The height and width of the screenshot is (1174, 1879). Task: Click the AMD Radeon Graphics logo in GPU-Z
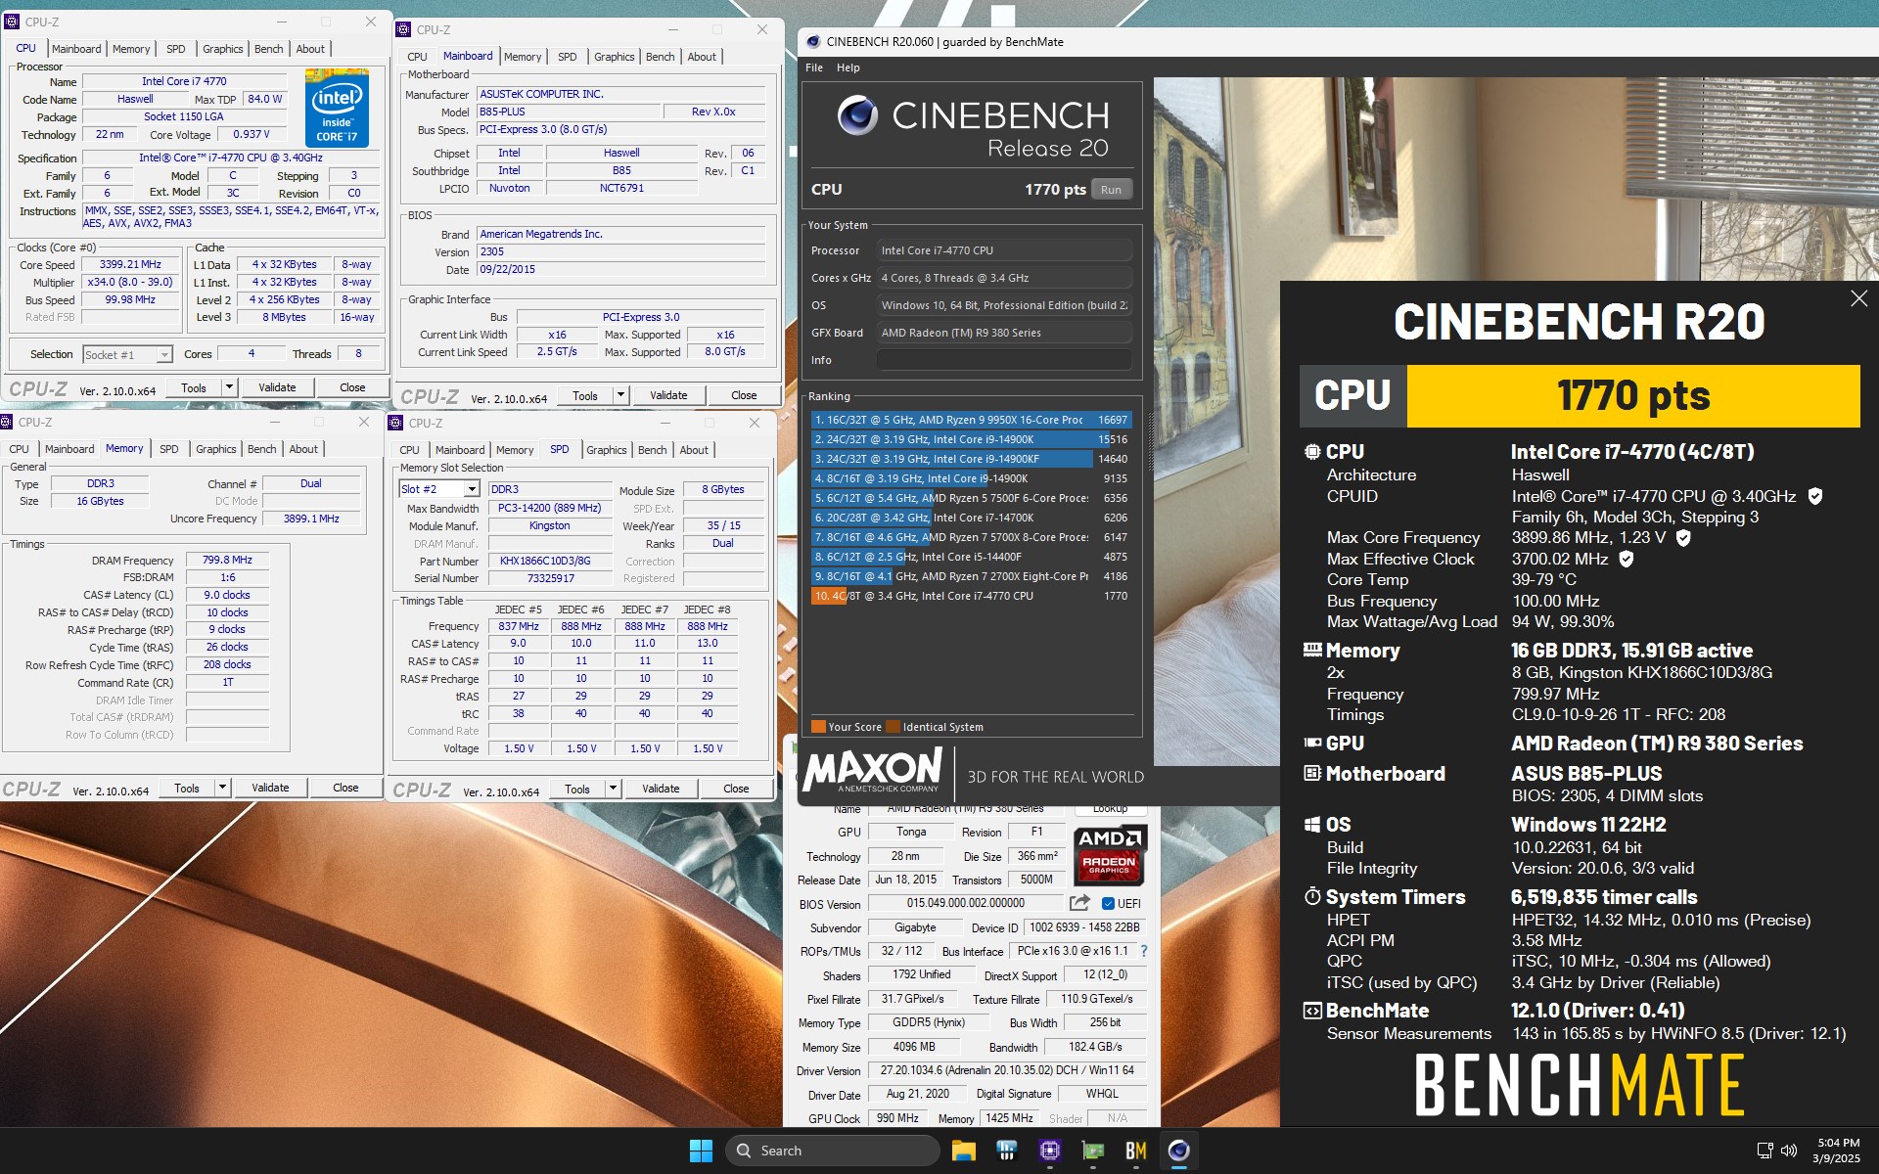pyautogui.click(x=1109, y=855)
